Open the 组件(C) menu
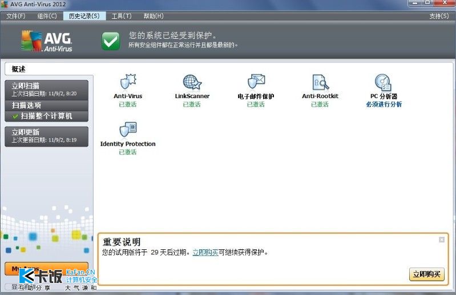The height and width of the screenshot is (295, 456). 47,16
